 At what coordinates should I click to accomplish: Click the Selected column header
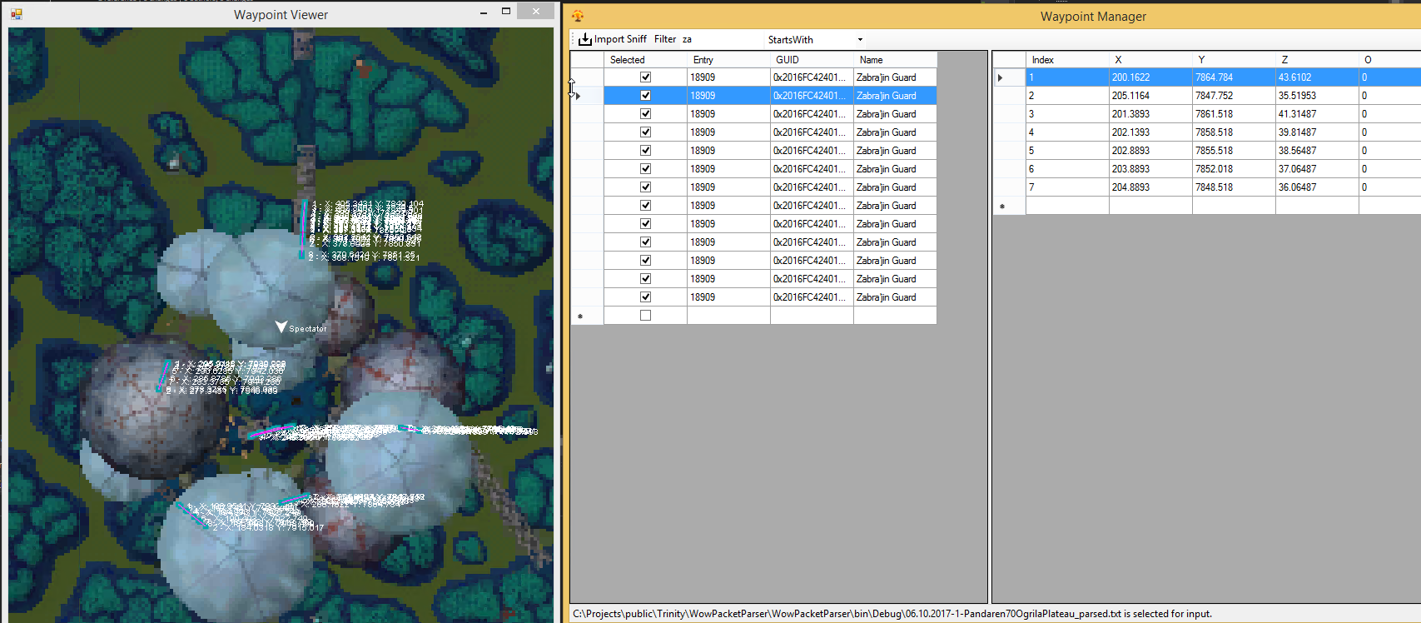pyautogui.click(x=645, y=59)
